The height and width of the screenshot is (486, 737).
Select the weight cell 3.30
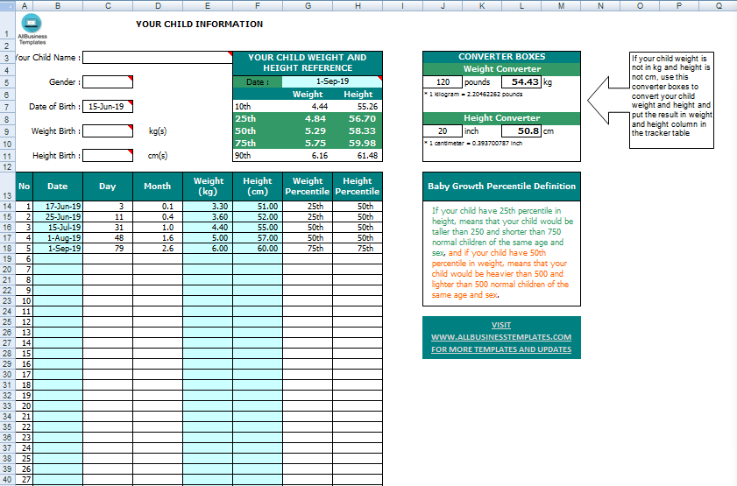click(208, 206)
